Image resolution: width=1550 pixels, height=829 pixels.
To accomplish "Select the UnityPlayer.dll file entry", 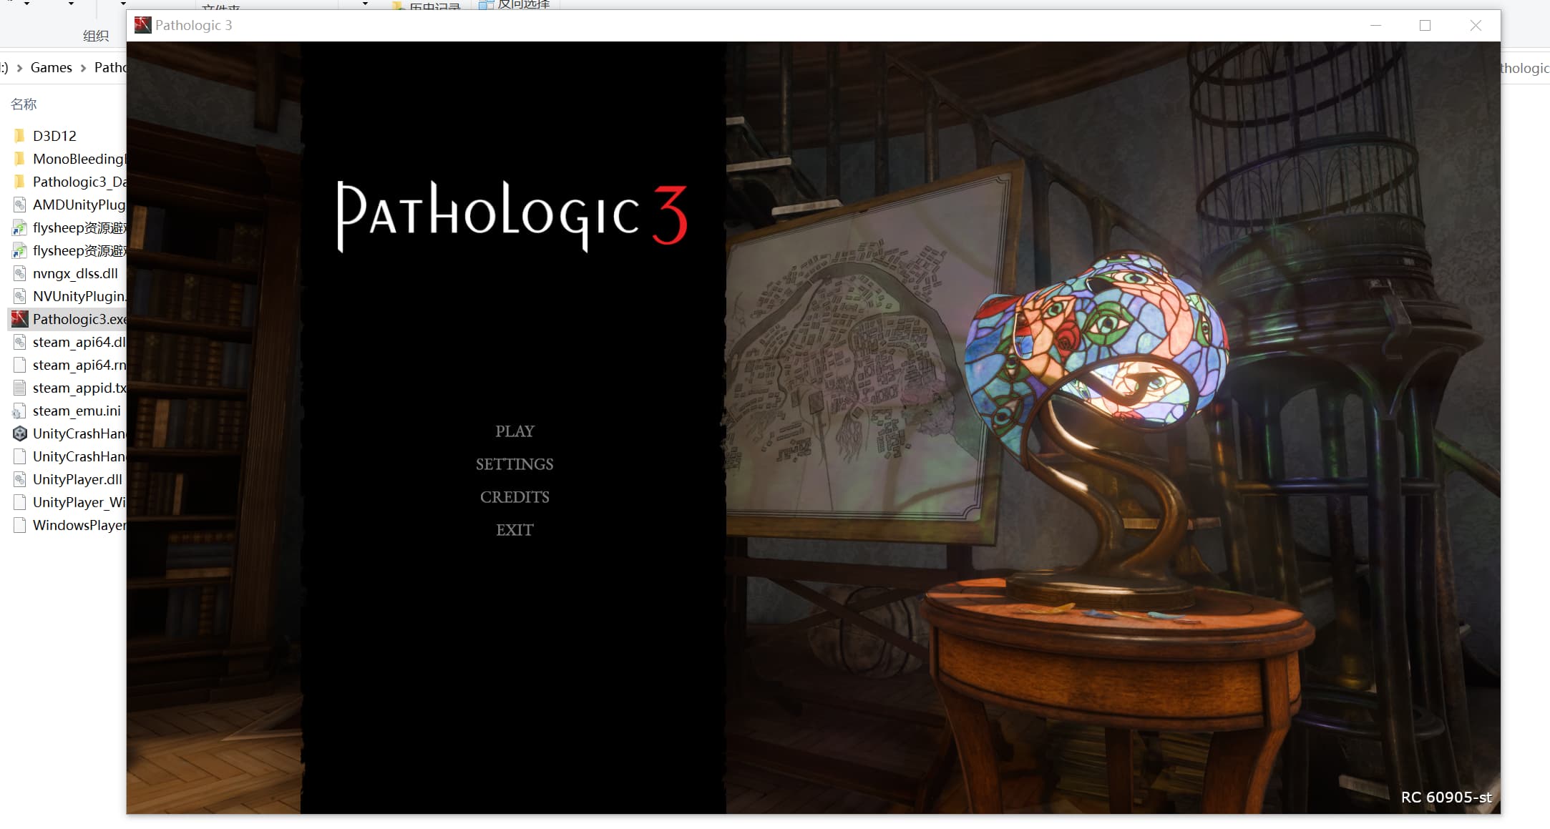I will tap(77, 479).
